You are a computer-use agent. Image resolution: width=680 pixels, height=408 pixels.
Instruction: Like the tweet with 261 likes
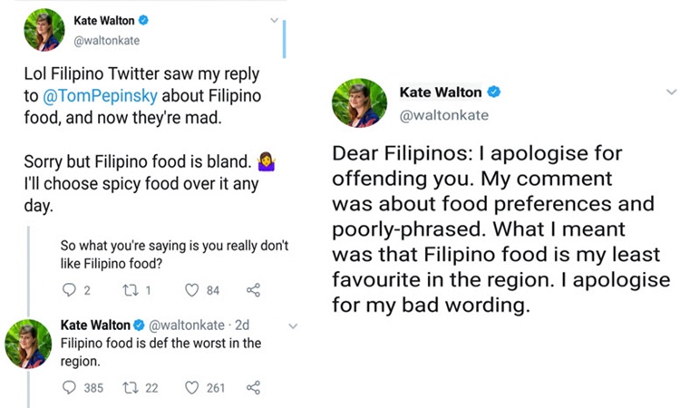pos(191,387)
